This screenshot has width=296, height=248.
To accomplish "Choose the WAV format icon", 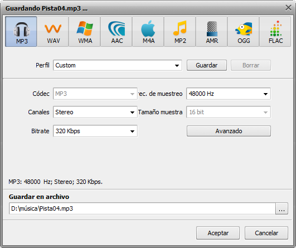I will (x=53, y=32).
